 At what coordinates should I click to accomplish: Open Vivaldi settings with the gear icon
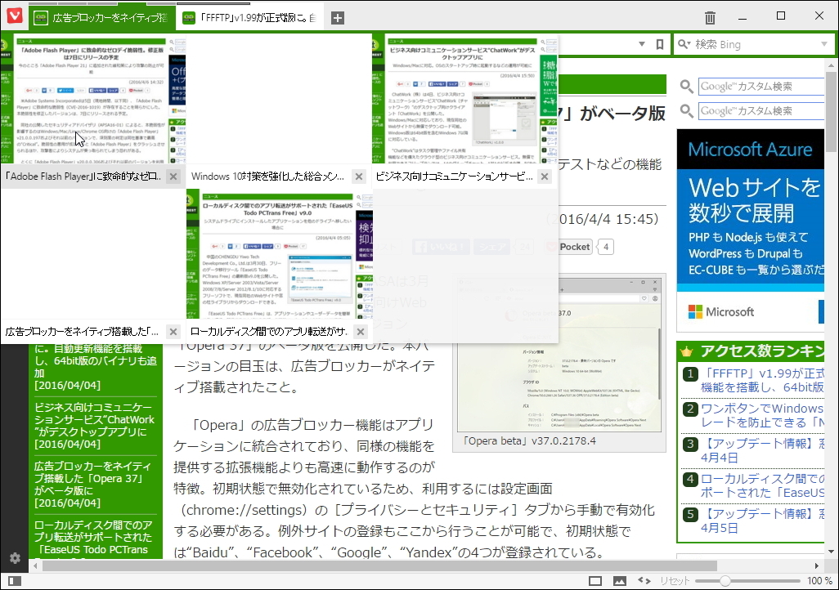(14, 557)
